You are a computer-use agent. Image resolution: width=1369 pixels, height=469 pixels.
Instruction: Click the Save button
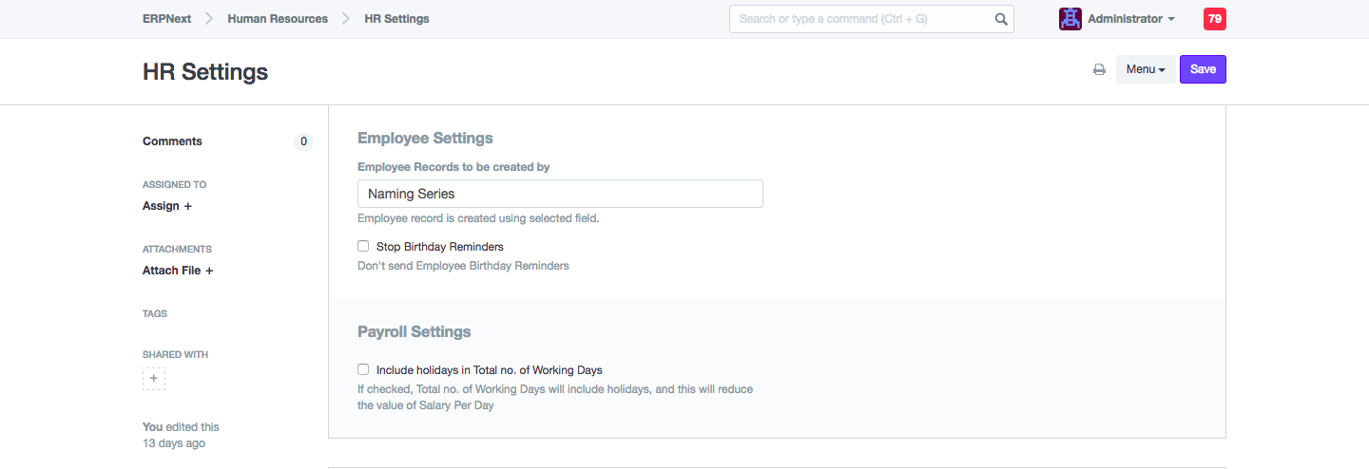pyautogui.click(x=1203, y=69)
